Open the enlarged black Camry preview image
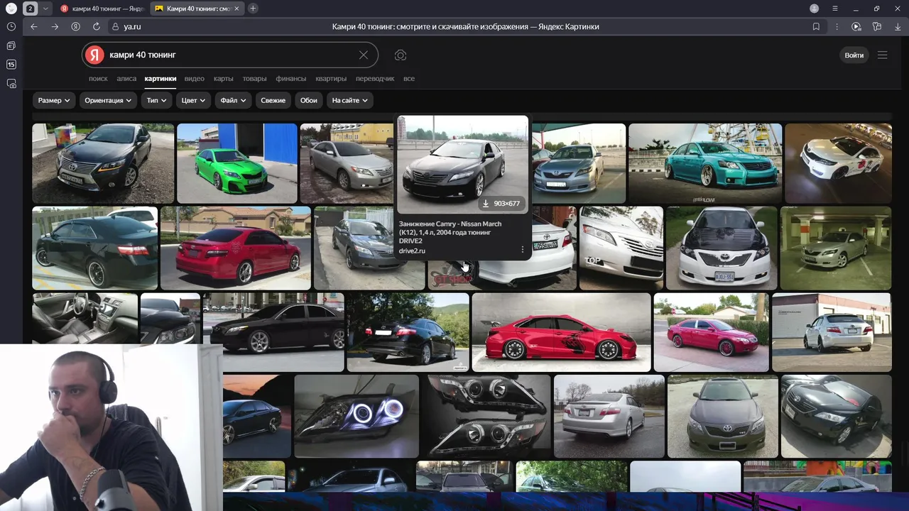The height and width of the screenshot is (511, 909). pyautogui.click(x=462, y=165)
